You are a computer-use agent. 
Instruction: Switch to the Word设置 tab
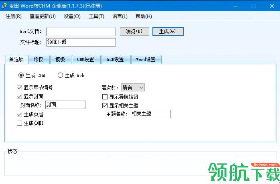click(146, 59)
